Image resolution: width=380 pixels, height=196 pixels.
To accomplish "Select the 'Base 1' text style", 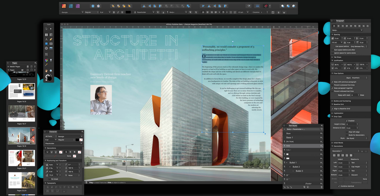I will (303, 137).
